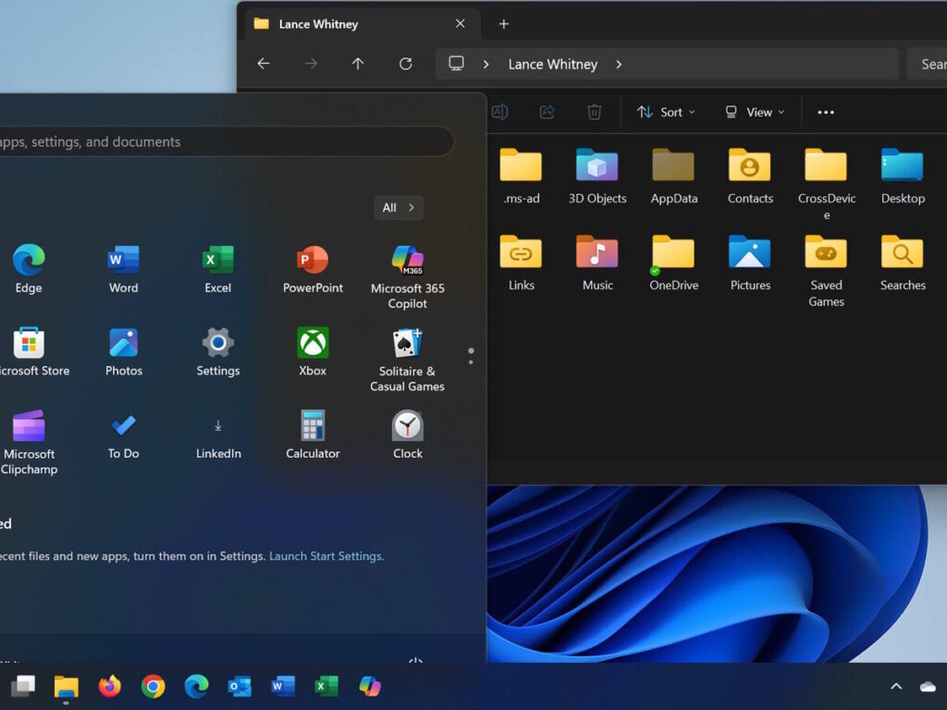The image size is (947, 710).
Task: Expand chevron after Lance Whitney in address bar
Action: click(x=619, y=64)
